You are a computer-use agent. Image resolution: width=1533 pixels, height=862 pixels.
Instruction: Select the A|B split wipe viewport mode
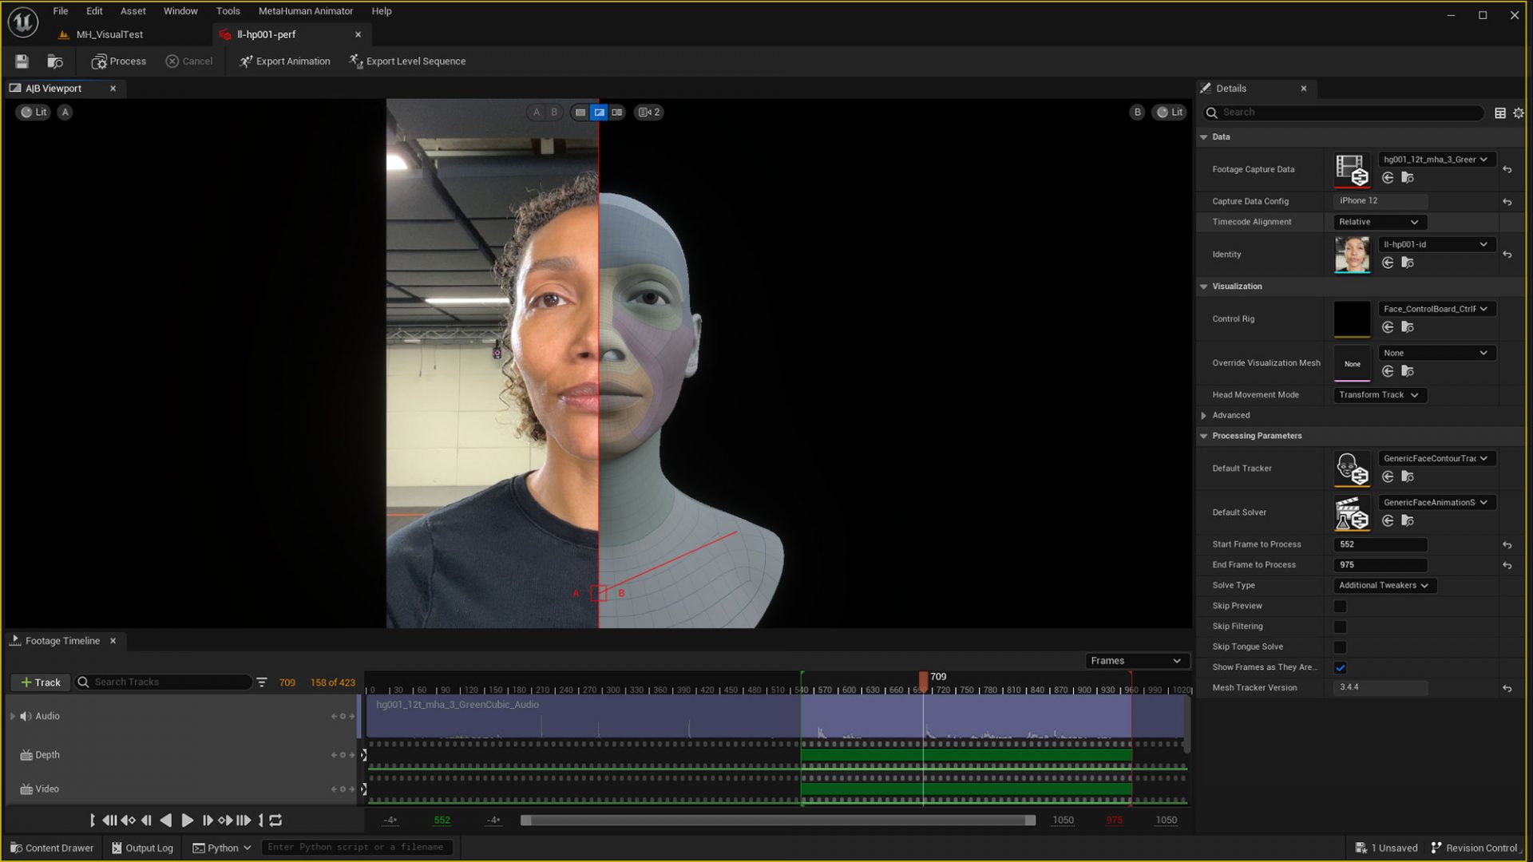pyautogui.click(x=600, y=112)
